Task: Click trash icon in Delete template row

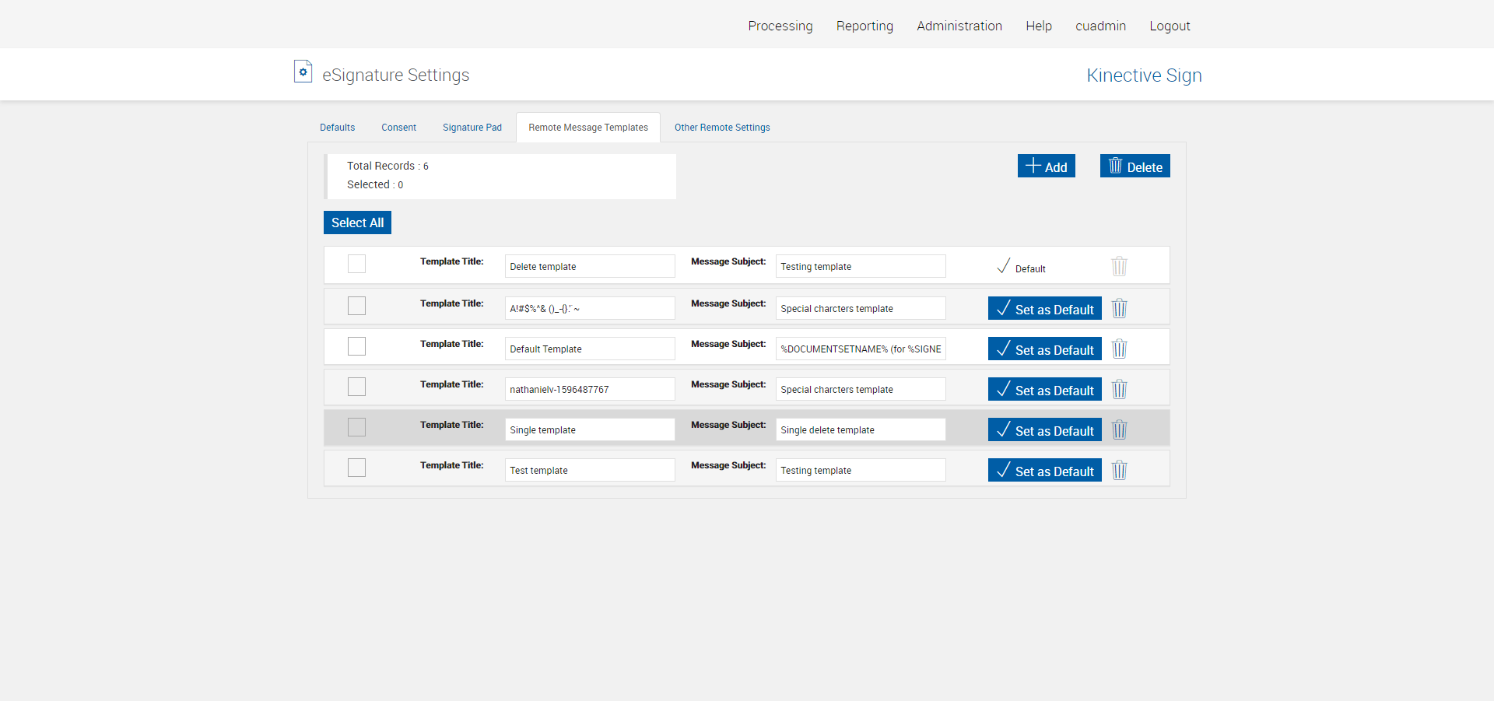Action: [1119, 266]
